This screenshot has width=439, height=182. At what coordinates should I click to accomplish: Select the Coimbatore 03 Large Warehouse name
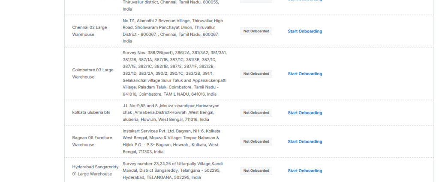[93, 73]
